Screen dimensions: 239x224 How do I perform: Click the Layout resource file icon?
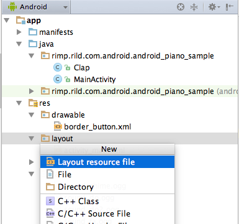(50, 162)
